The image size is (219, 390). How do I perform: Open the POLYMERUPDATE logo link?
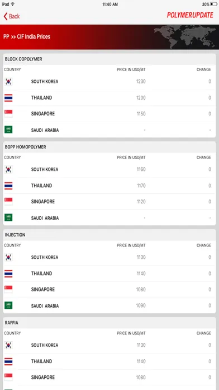click(x=190, y=16)
